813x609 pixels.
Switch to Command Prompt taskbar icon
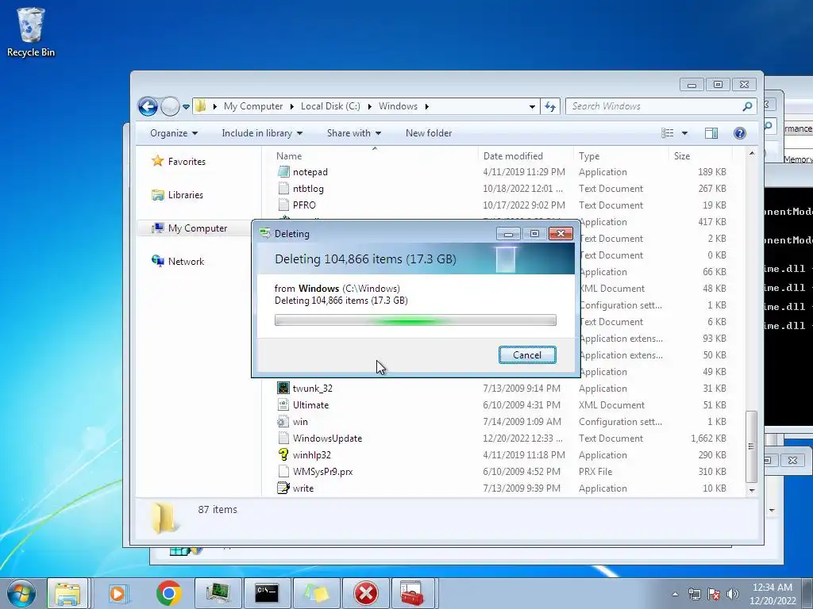(267, 593)
